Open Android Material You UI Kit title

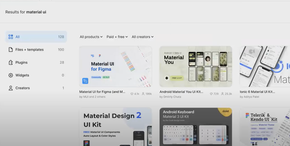pyautogui.click(x=181, y=92)
